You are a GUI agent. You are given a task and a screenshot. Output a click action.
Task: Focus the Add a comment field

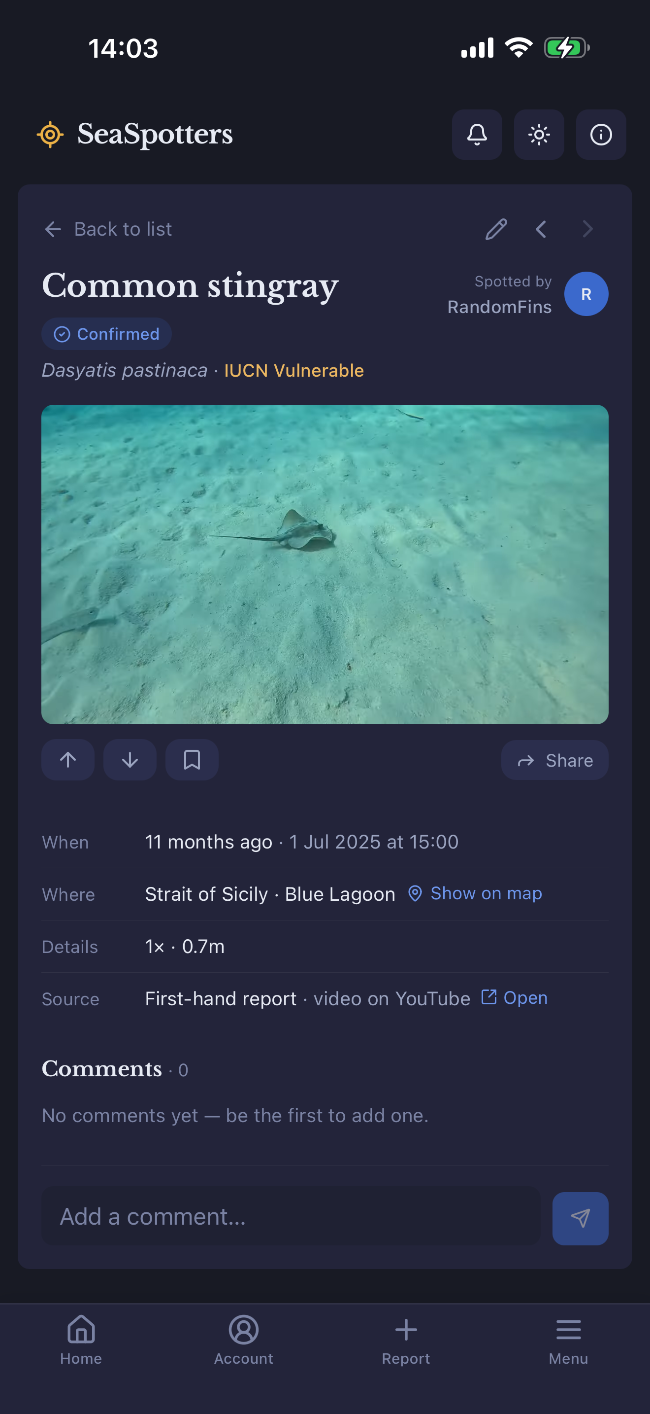point(291,1216)
